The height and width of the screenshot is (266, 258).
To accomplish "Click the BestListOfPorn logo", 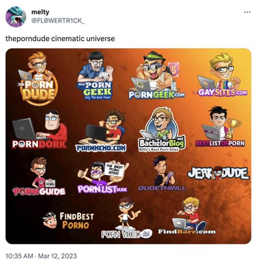I will (x=220, y=126).
